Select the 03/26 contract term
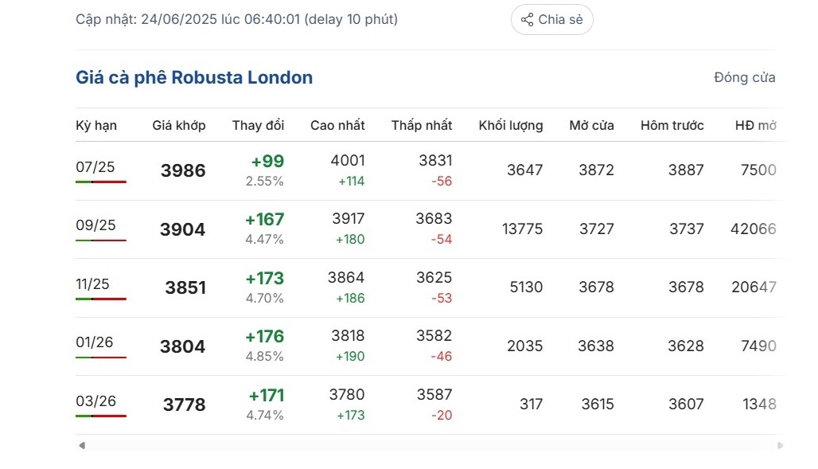Screen dimensions: 818x469 pos(96,401)
